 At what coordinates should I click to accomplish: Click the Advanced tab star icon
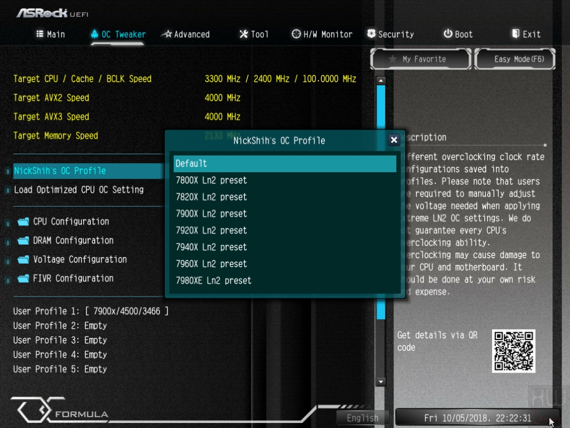coord(167,34)
